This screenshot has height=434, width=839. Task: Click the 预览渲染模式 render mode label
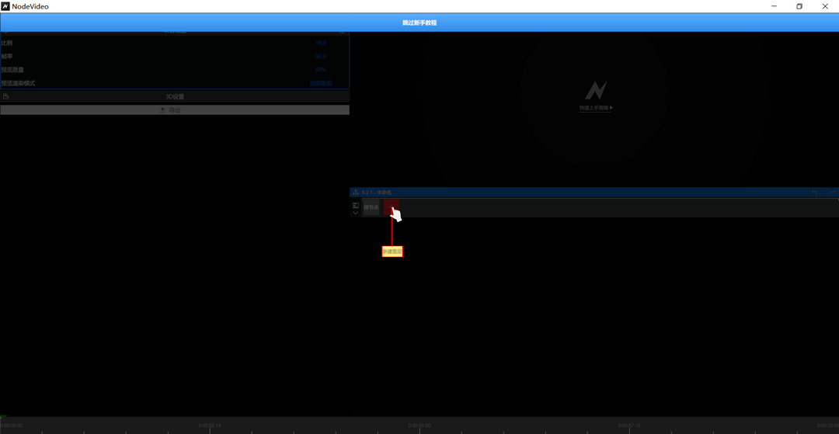tap(18, 83)
